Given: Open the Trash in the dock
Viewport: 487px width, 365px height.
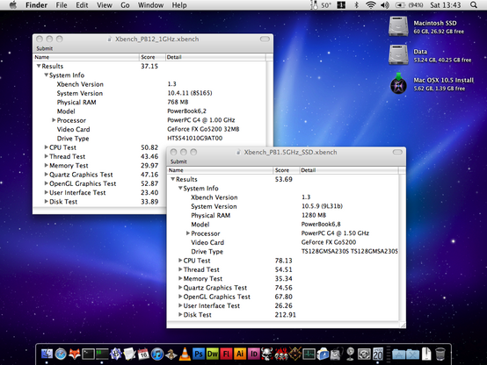Looking at the screenshot, I should [440, 354].
